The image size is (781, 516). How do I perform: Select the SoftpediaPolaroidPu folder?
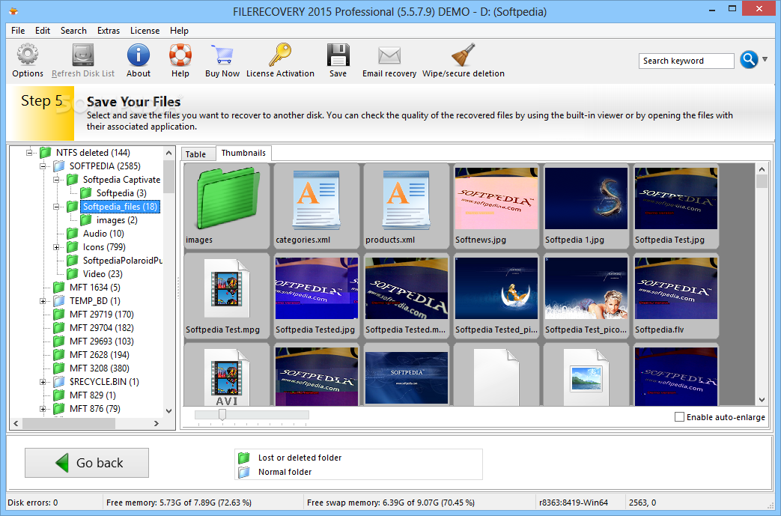pyautogui.click(x=123, y=261)
